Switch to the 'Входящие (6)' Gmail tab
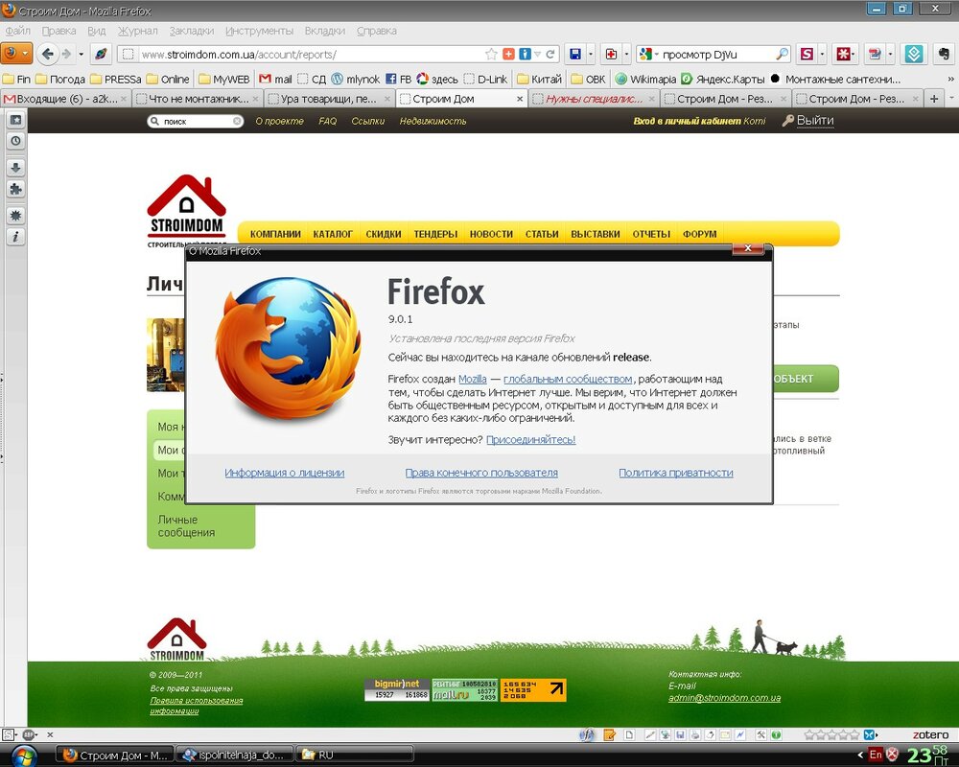Image resolution: width=959 pixels, height=767 pixels. click(65, 99)
